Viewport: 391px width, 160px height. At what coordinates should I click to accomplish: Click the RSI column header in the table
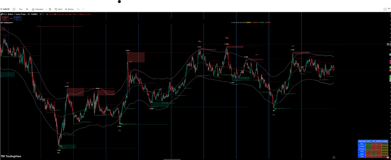pos(374,141)
